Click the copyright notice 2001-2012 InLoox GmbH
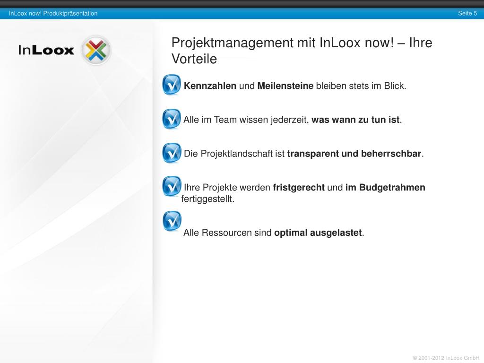This screenshot has width=484, height=363. click(446, 358)
